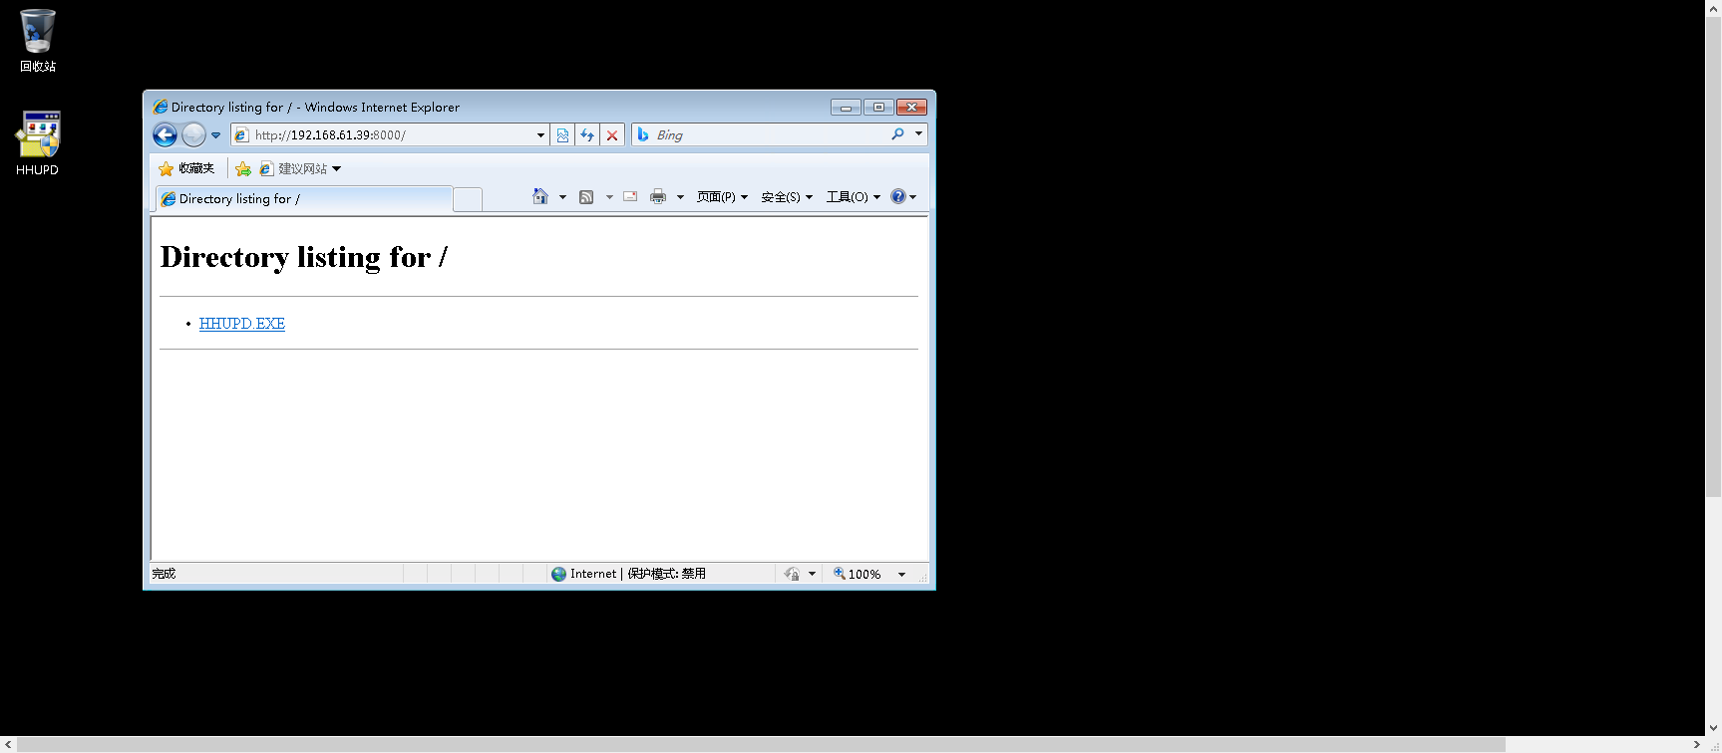Maximize the Internet Explorer window
Viewport: 1722px width, 753px height.
(x=878, y=107)
